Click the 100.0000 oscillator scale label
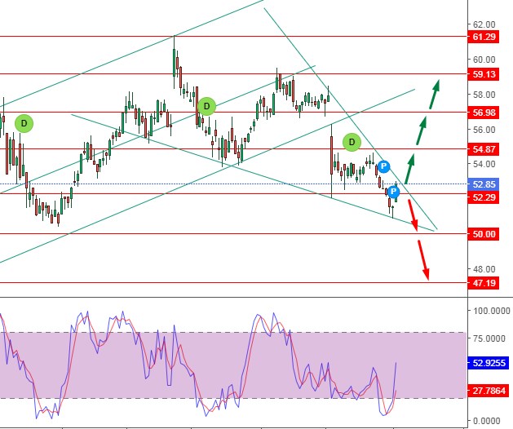Image resolution: width=513 pixels, height=429 pixels. [492, 311]
